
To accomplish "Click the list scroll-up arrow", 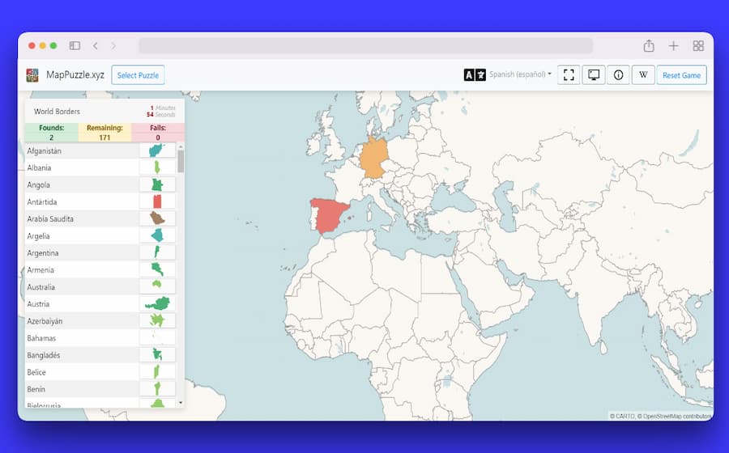I will pyautogui.click(x=181, y=146).
